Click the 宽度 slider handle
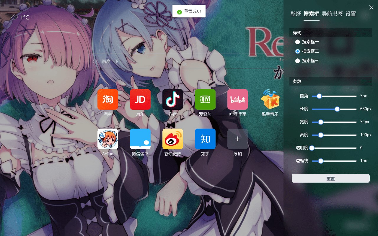Viewport: 378px width, 236px height. point(321,122)
